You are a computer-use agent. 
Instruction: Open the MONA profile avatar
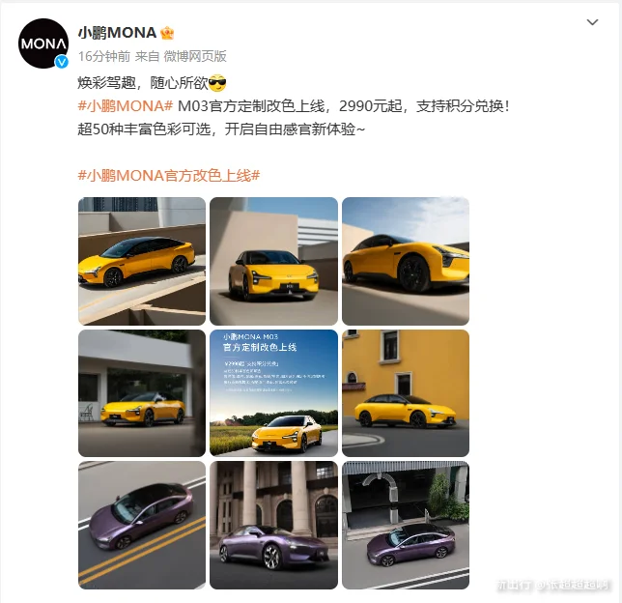[x=43, y=43]
